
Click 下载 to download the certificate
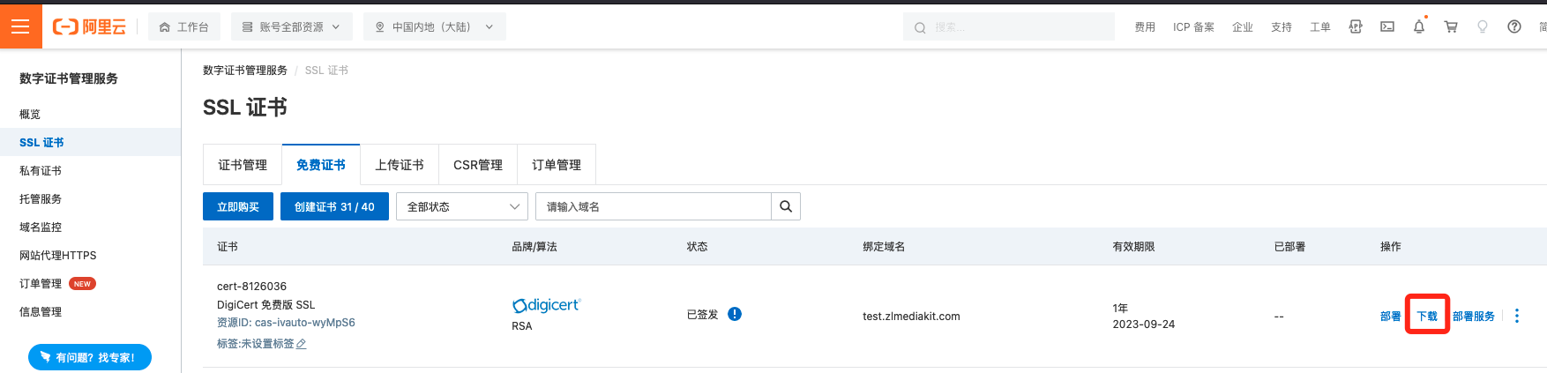click(1427, 316)
